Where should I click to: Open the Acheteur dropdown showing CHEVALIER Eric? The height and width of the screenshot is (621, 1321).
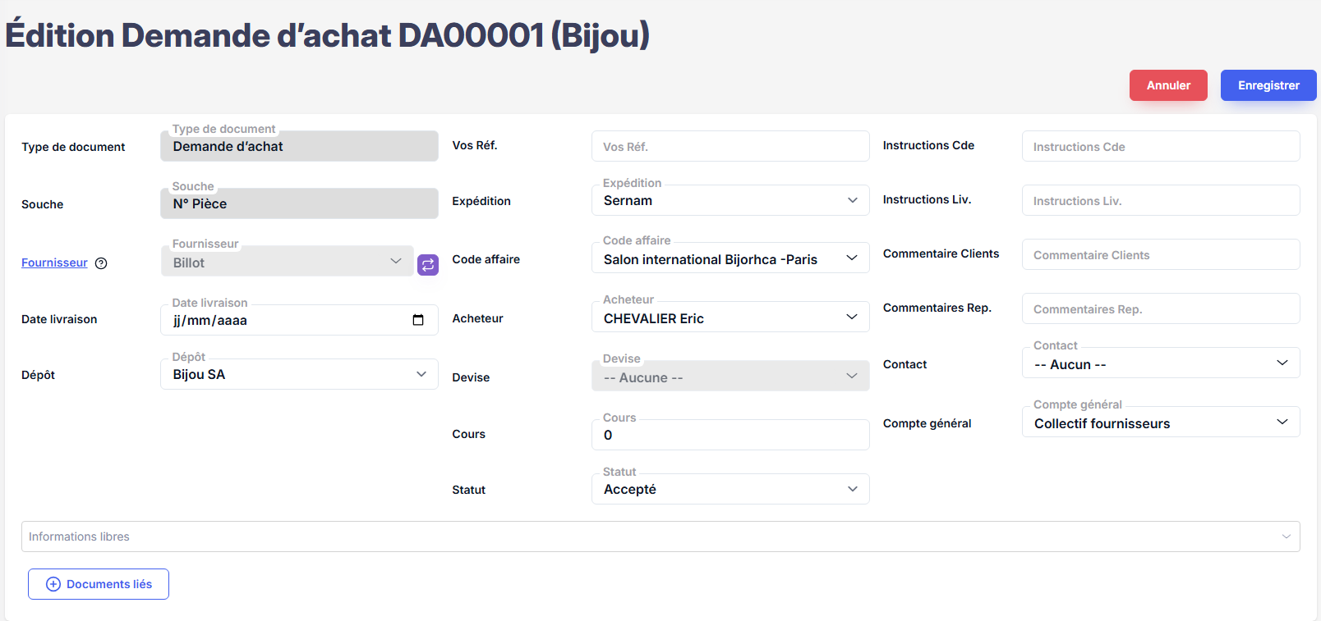click(730, 318)
